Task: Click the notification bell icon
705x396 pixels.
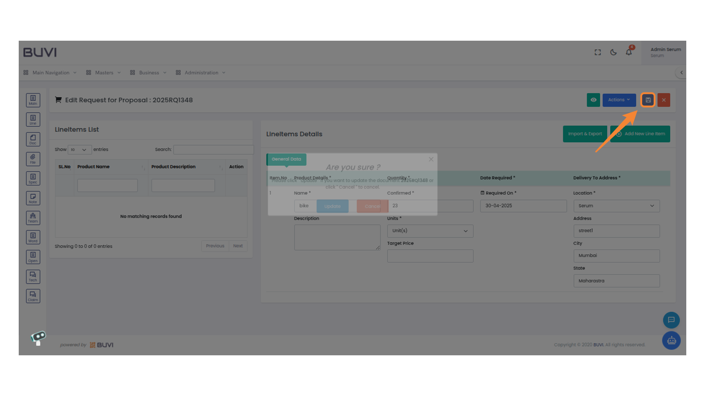Action: coord(629,52)
